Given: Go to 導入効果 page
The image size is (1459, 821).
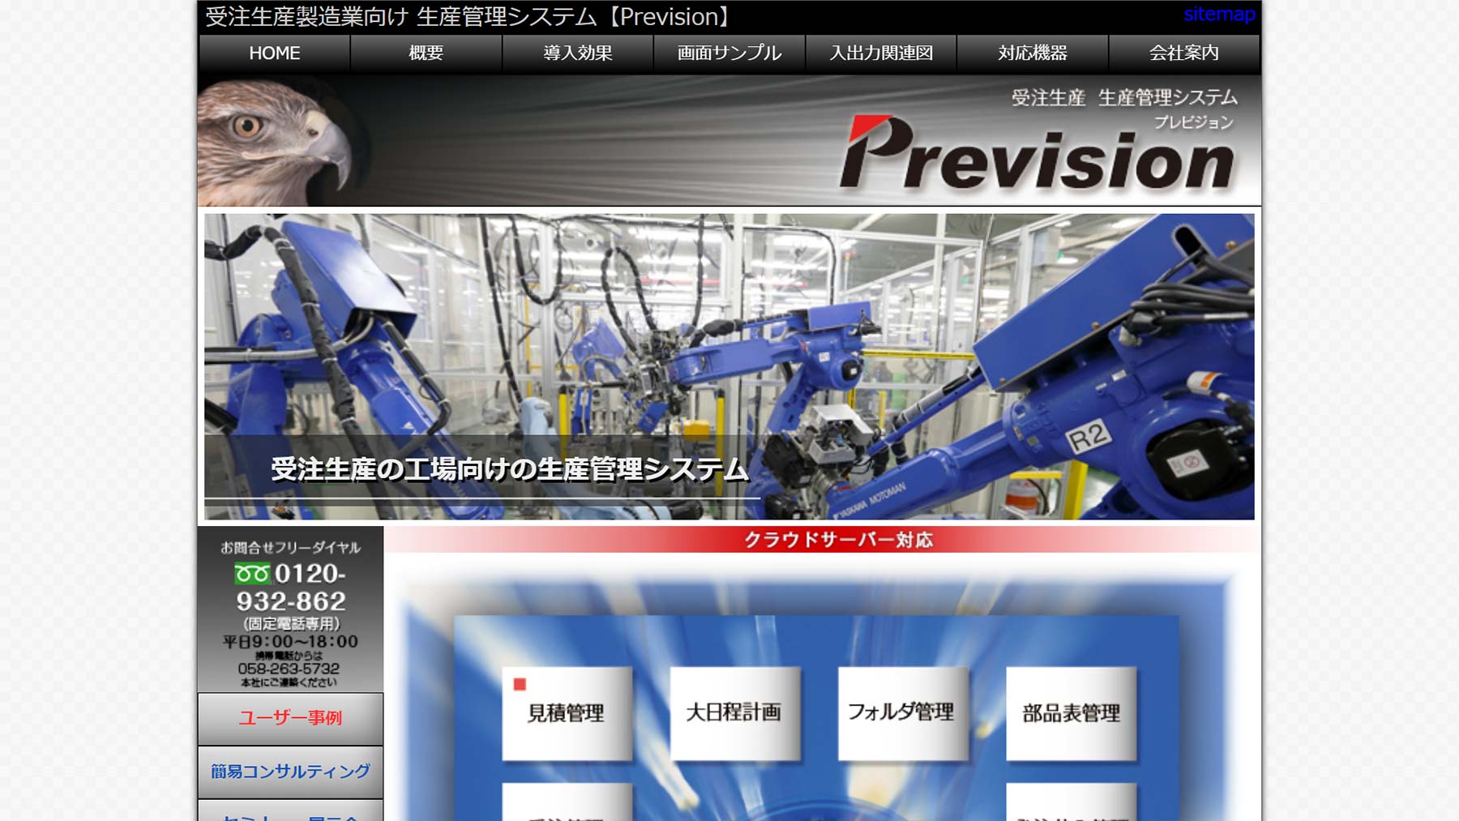Looking at the screenshot, I should coord(578,53).
